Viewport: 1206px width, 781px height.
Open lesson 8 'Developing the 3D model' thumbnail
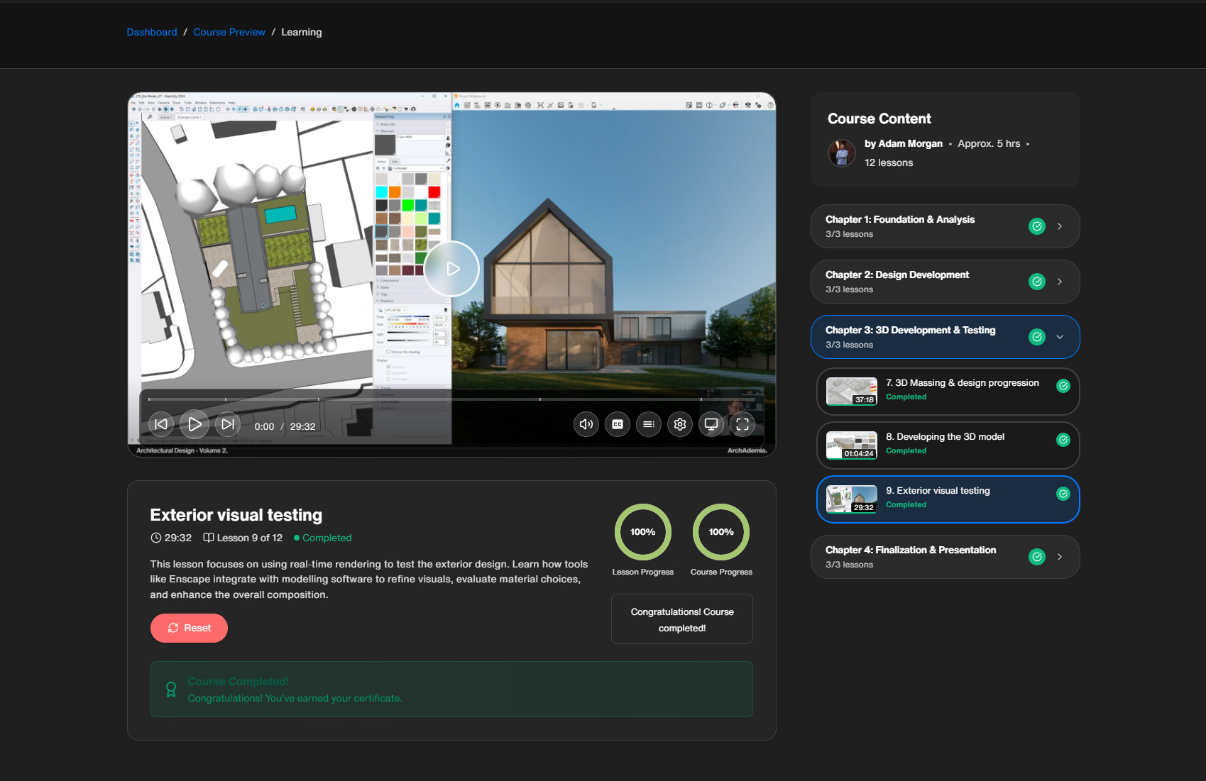tap(850, 445)
